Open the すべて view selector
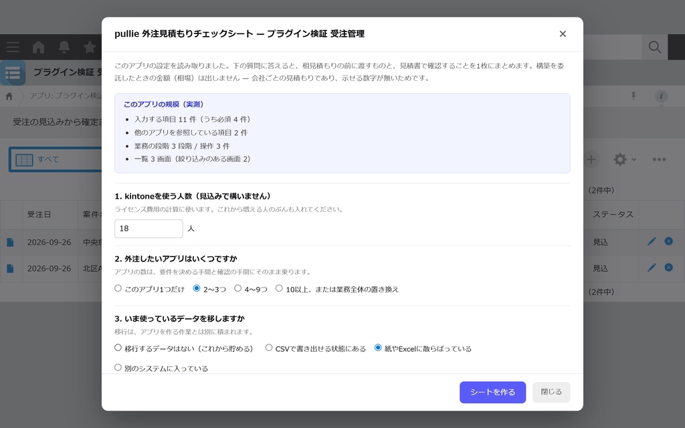Viewport: 685px width, 428px height. 56,159
